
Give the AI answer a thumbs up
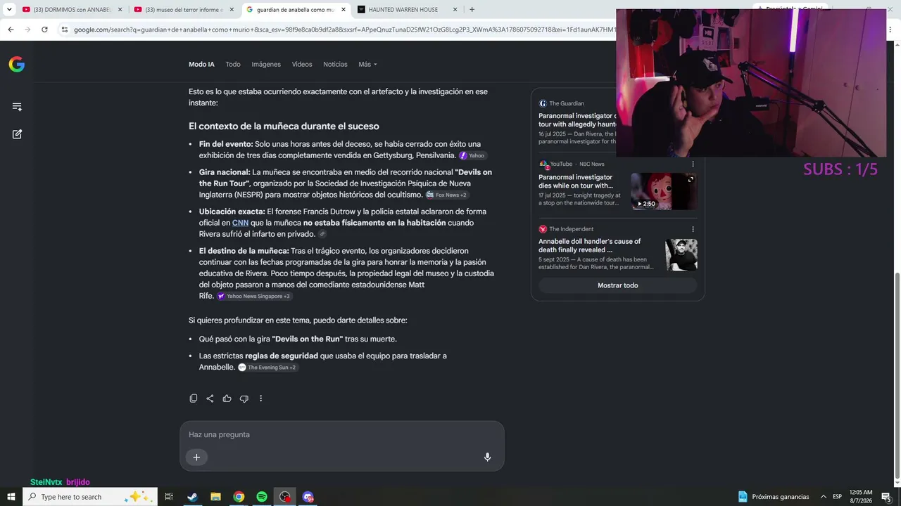227,398
